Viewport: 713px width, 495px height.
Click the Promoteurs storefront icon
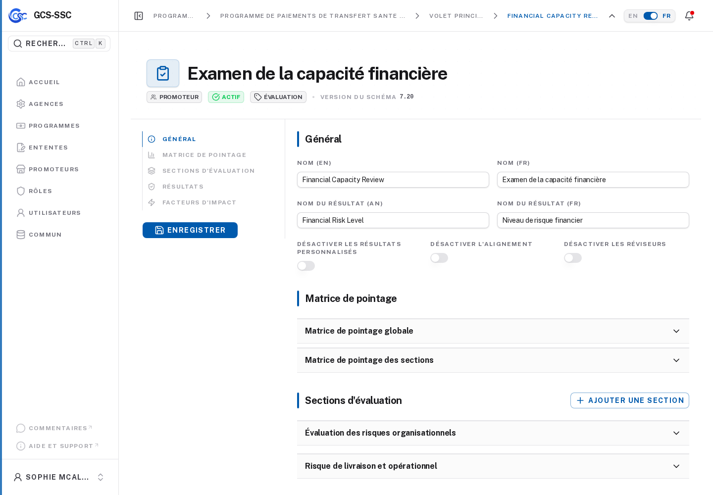click(21, 169)
